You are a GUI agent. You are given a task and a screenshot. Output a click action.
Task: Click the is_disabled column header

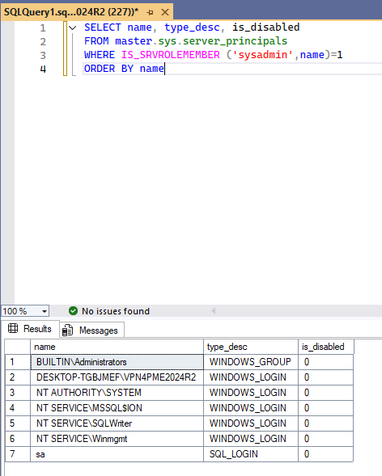[326, 347]
